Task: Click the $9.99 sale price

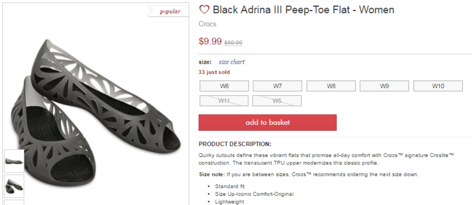Action: point(210,41)
